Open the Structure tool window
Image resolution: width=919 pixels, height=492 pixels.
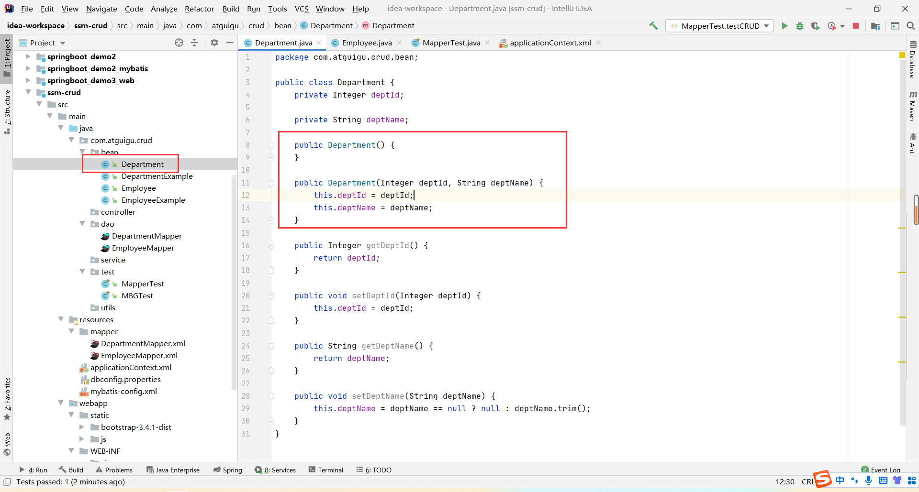coord(7,112)
